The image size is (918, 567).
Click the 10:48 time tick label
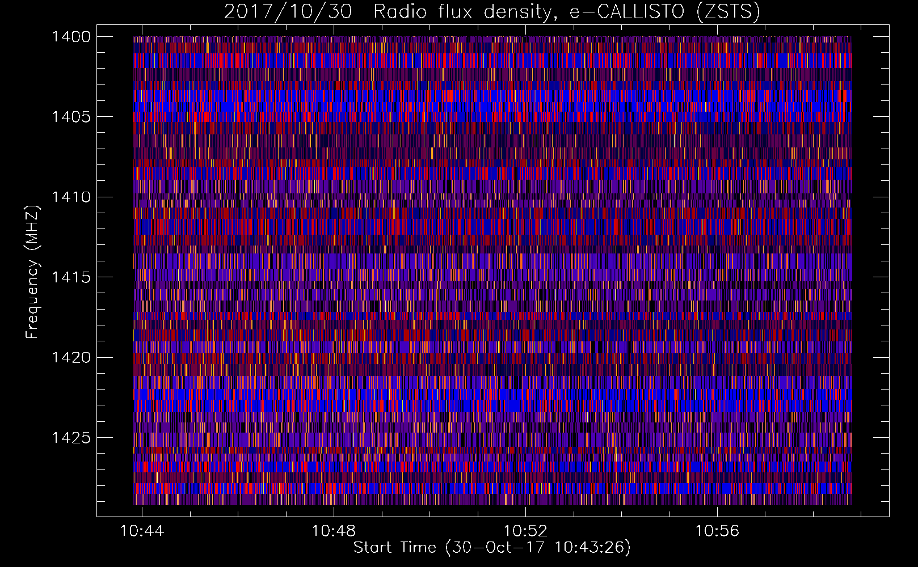tap(334, 531)
